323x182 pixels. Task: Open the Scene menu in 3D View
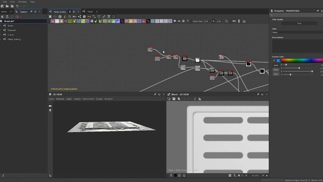51,99
